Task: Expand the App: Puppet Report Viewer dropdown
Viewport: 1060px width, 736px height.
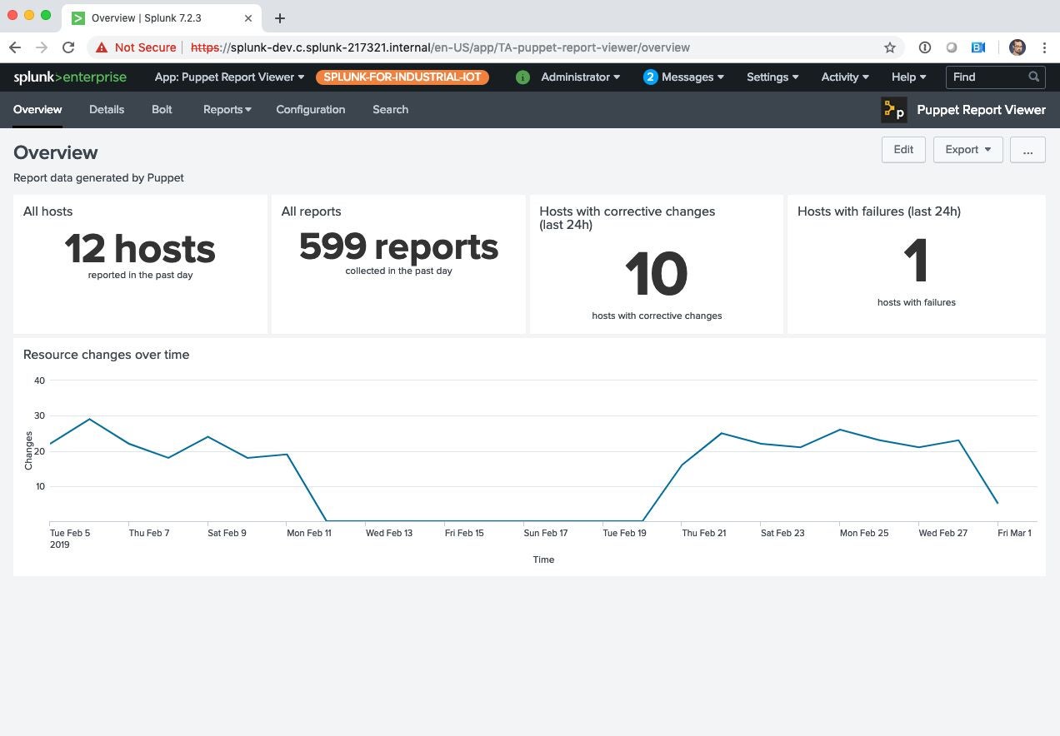Action: (x=229, y=77)
